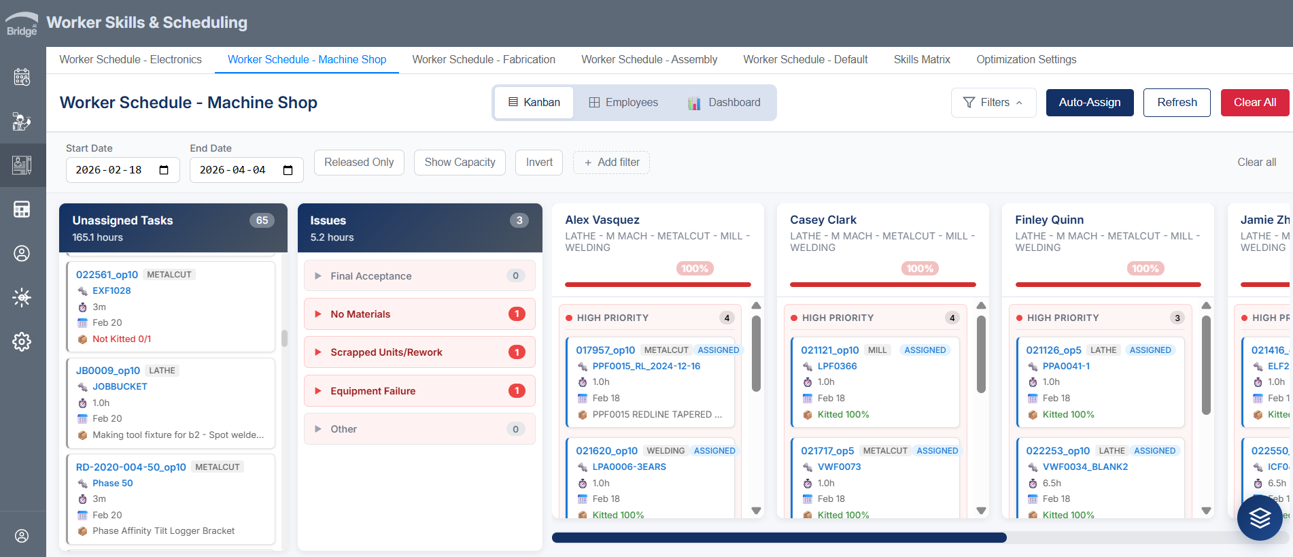Click the End Date input field
This screenshot has height=557, width=1293.
pos(246,170)
